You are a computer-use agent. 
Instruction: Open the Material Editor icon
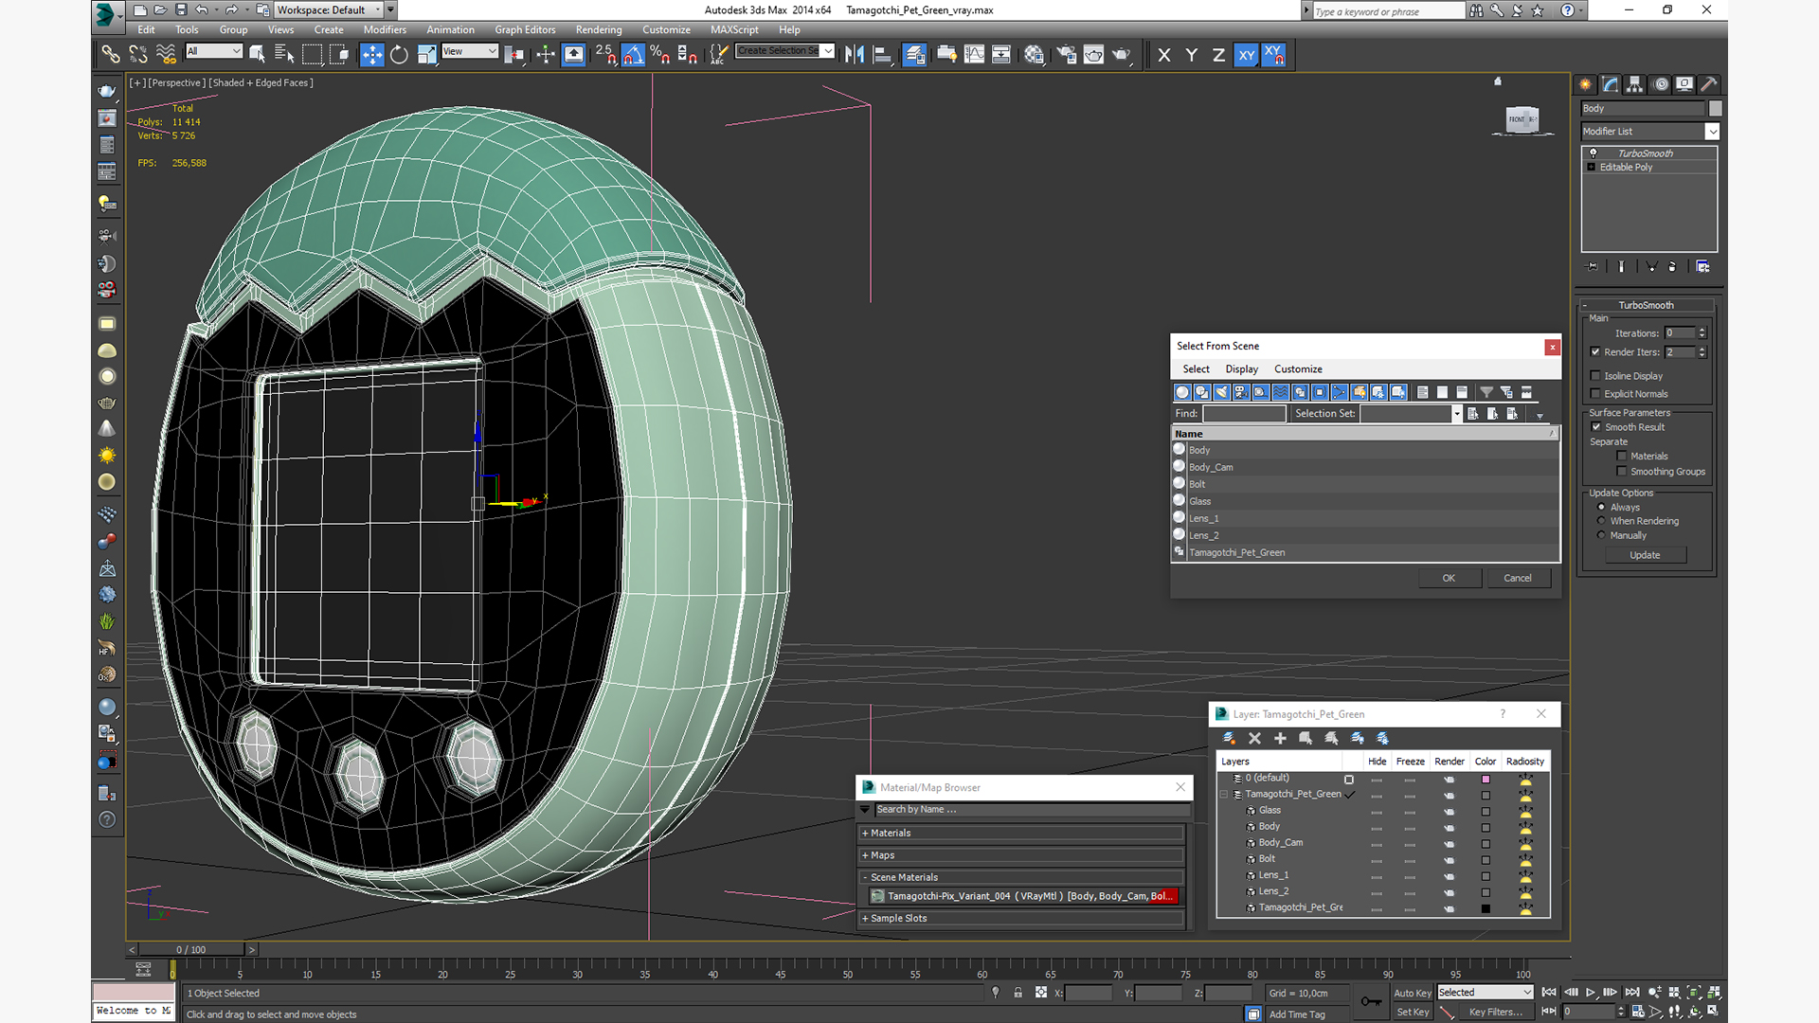coord(1034,55)
